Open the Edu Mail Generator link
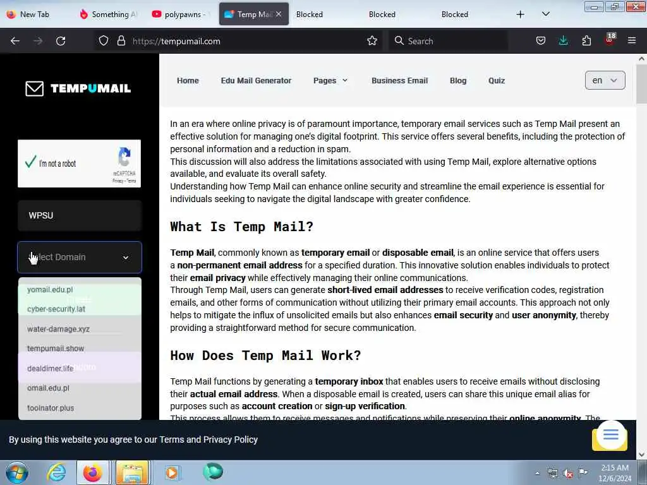Viewport: 647px width, 485px height. (256, 81)
